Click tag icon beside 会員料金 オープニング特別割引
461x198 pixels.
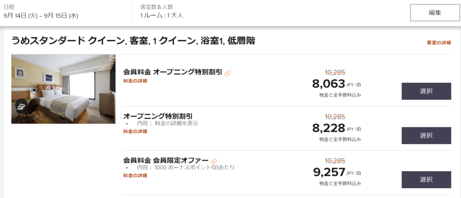point(227,73)
